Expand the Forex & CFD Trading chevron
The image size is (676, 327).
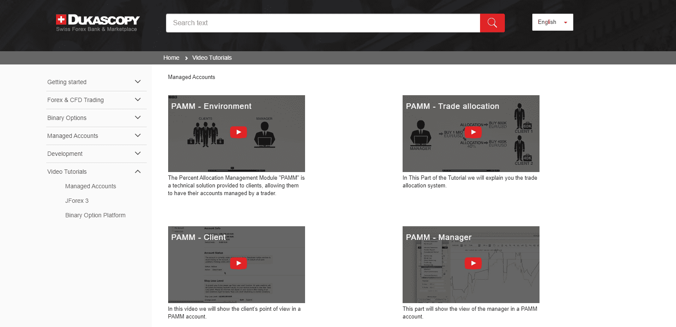coord(138,99)
